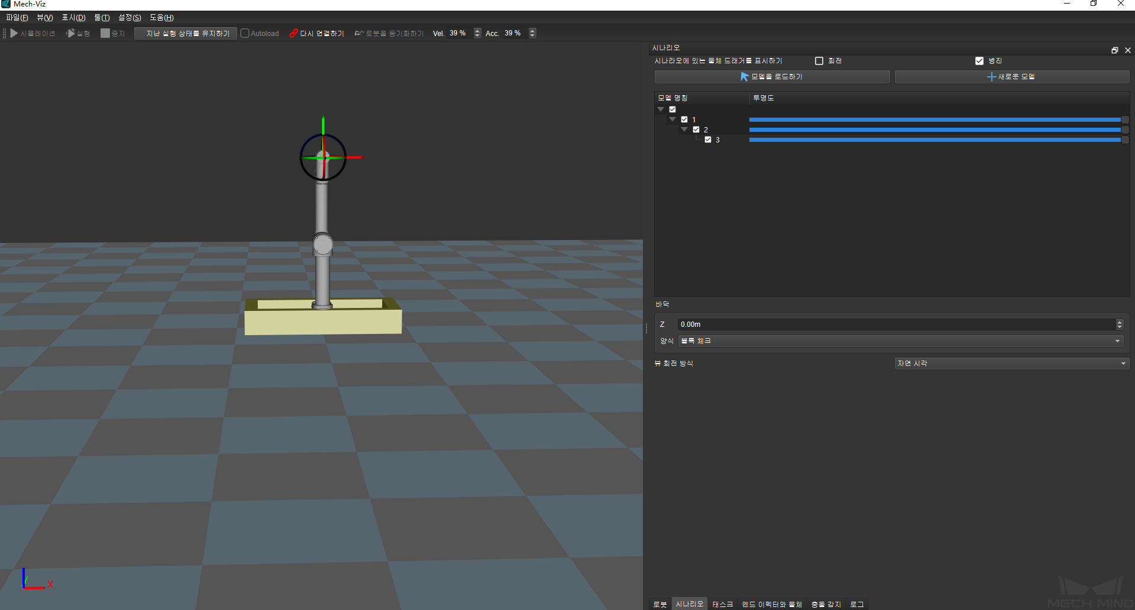Uncheck the 병진 checkbox

click(979, 61)
